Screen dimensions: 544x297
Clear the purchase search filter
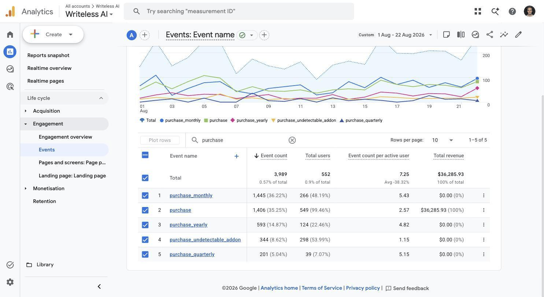click(x=292, y=140)
